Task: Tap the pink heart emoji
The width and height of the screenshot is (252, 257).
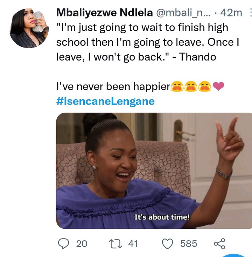Action: tap(218, 86)
